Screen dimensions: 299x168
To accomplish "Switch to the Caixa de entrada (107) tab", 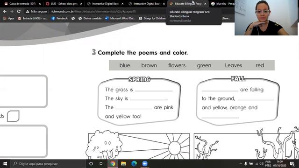I will 22,4.
